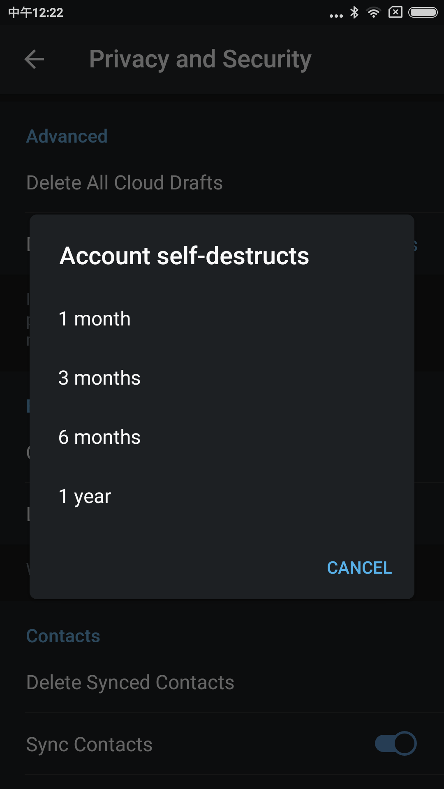
Task: Tap the back arrow icon
Action: click(34, 59)
